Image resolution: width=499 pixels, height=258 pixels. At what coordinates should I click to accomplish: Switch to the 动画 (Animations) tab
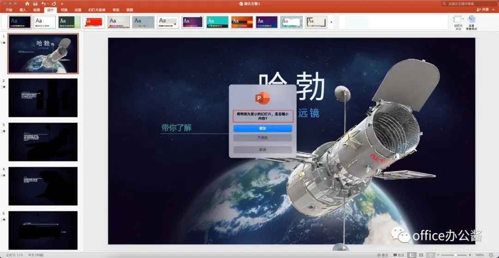click(x=78, y=10)
